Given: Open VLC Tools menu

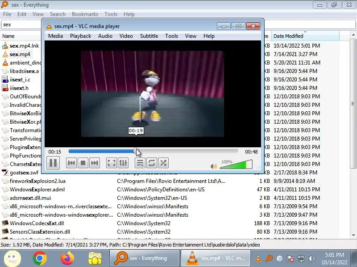Looking at the screenshot, I should point(172,36).
